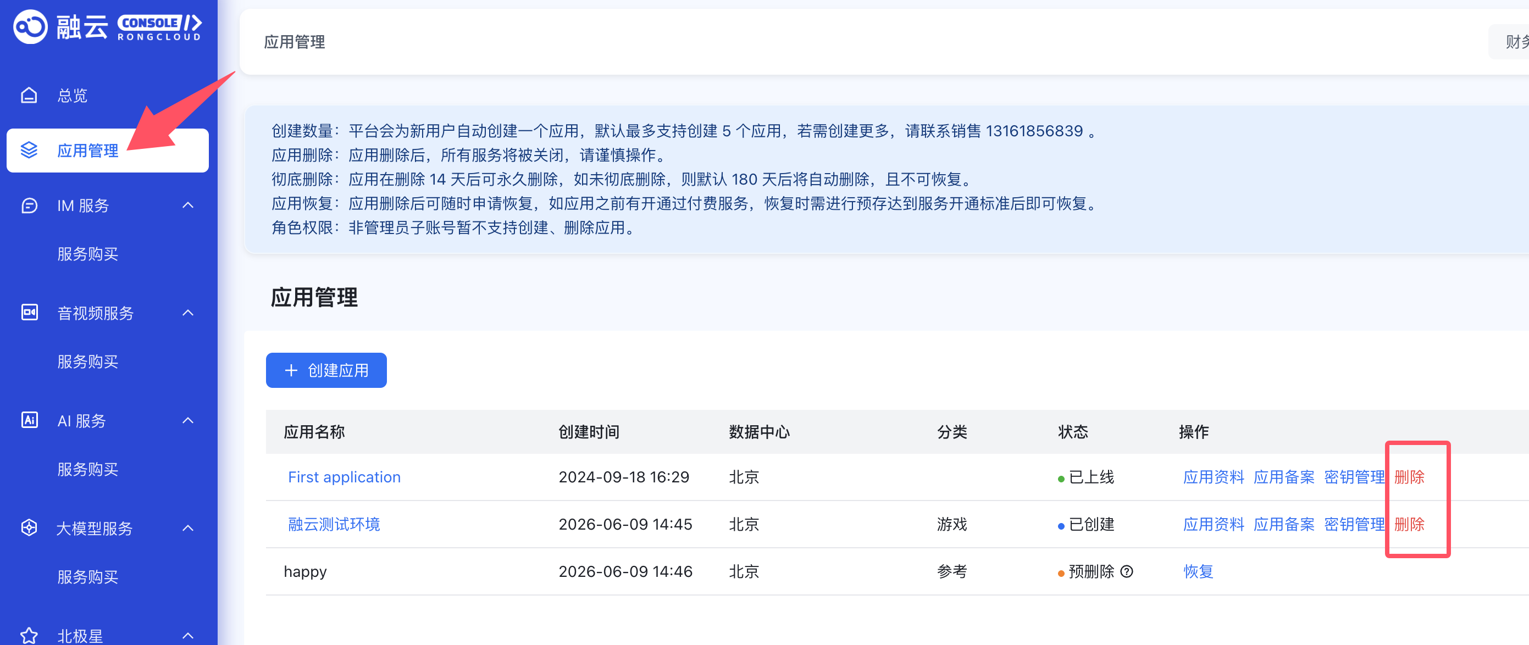Click the 操作 column header
Screen dimensions: 1529x645
click(1193, 432)
